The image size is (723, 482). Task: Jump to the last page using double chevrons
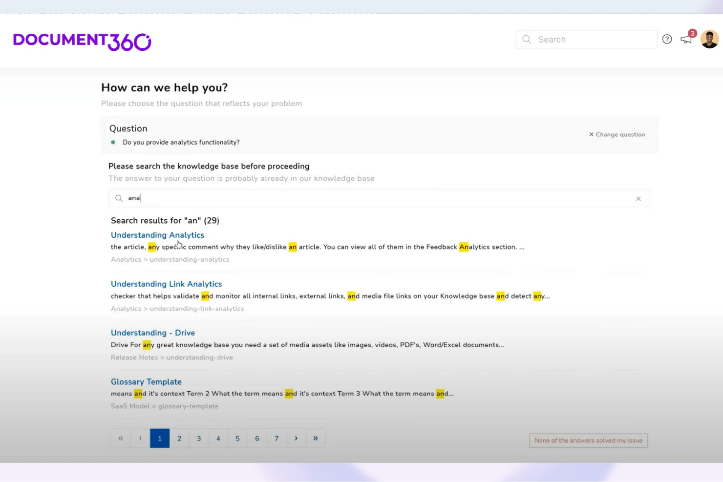316,438
